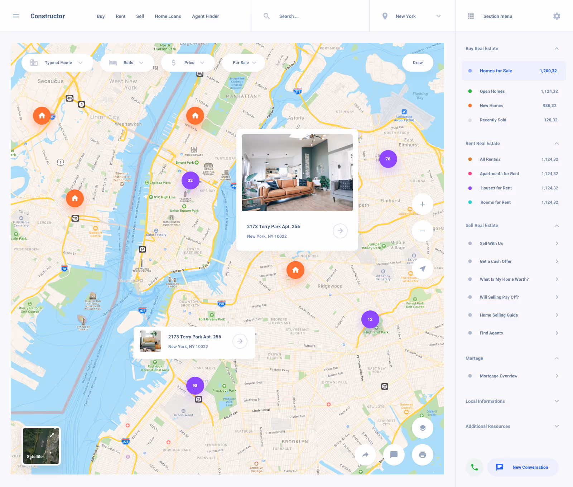Viewport: 573px width, 487px height.
Task: Expand the Local Informations section
Action: [557, 401]
